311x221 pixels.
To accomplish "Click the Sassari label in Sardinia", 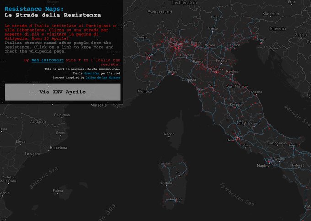I will pos(166,163).
